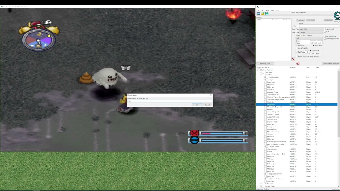Click the Next Scan button
340x191 pixels.
tap(310, 20)
